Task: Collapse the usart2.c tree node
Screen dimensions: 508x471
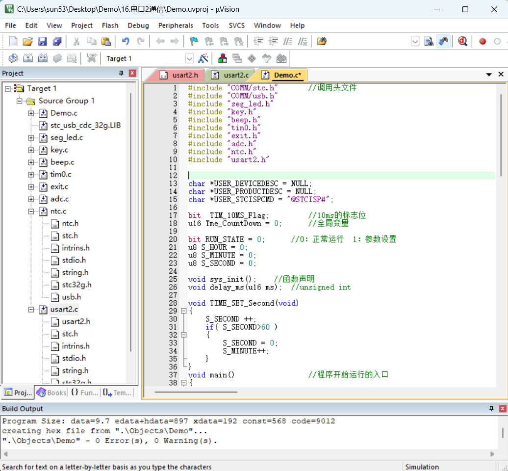Action: 31,310
